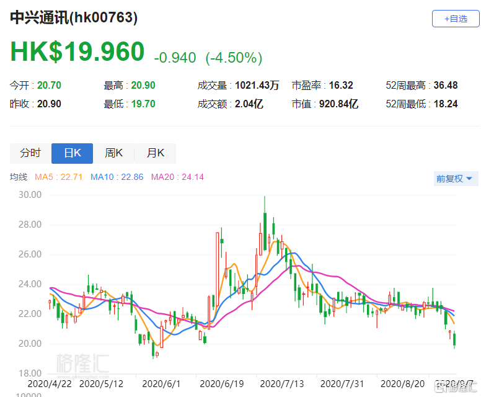Click 成交量 value 1021.43万

[x=257, y=86]
